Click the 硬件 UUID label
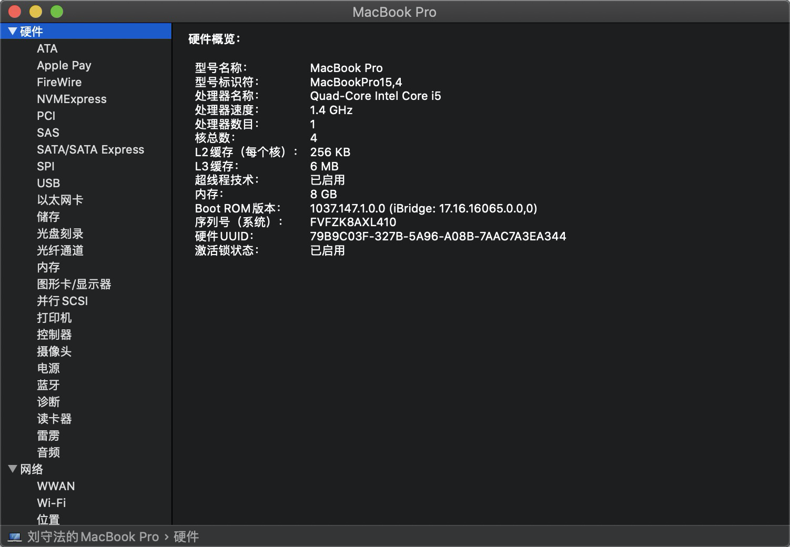This screenshot has width=790, height=547. 225,236
